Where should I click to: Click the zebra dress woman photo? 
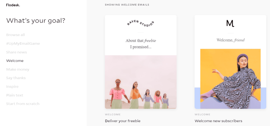(x=230, y=79)
